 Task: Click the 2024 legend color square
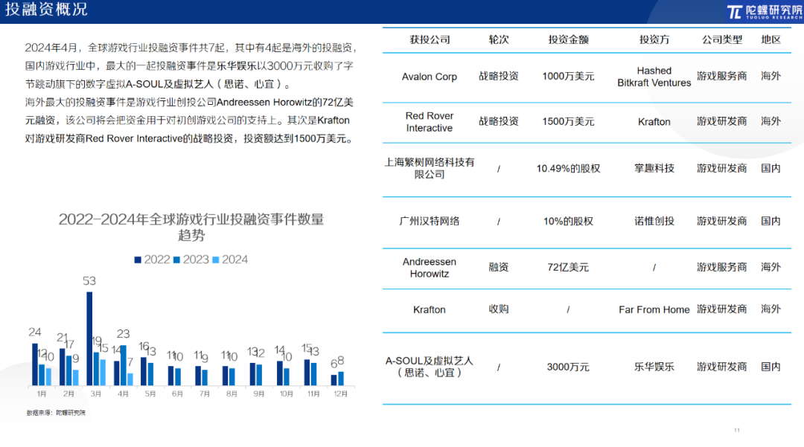[215, 260]
